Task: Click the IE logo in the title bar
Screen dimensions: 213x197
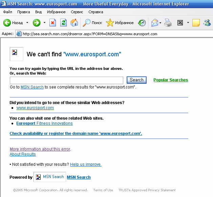Action: 3,3
